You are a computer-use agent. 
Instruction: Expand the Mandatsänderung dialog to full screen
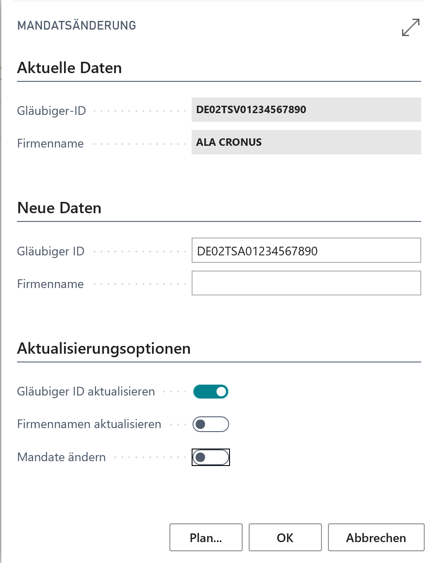[x=410, y=27]
